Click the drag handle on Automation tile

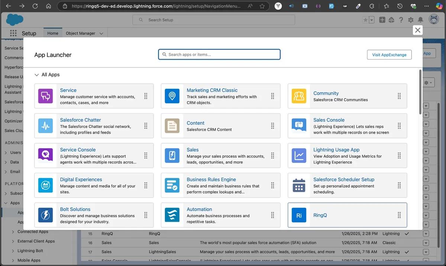coord(272,215)
